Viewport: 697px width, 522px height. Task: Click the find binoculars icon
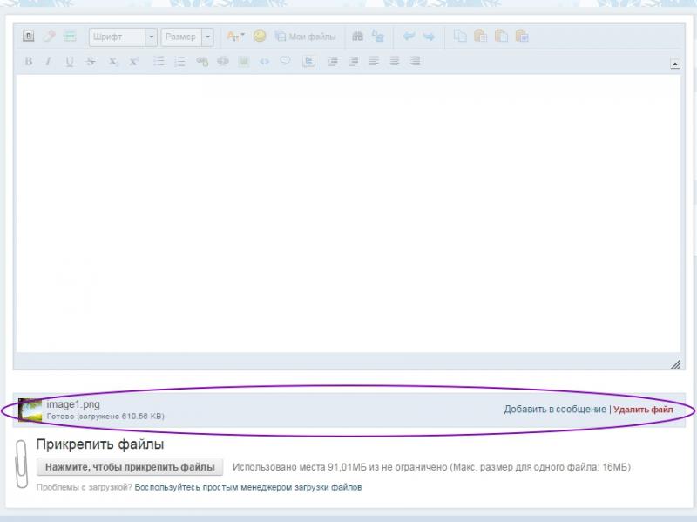[357, 37]
